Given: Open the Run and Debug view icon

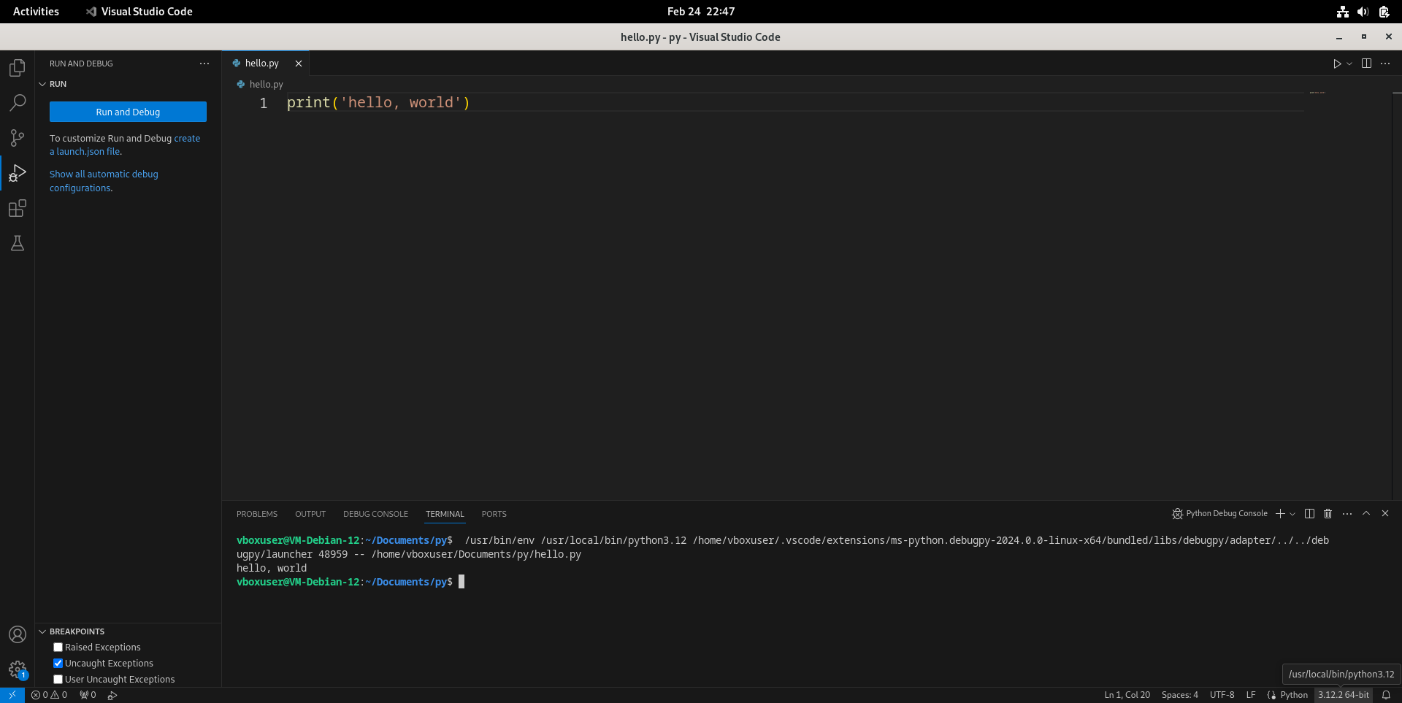Looking at the screenshot, I should tap(18, 173).
